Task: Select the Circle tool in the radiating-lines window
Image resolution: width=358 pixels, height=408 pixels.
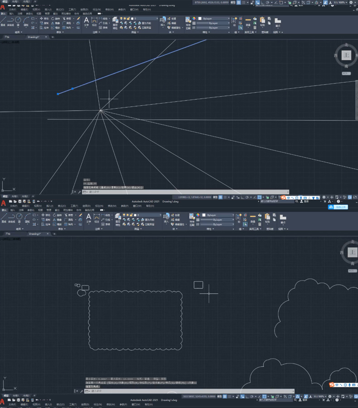Action: tap(18, 21)
